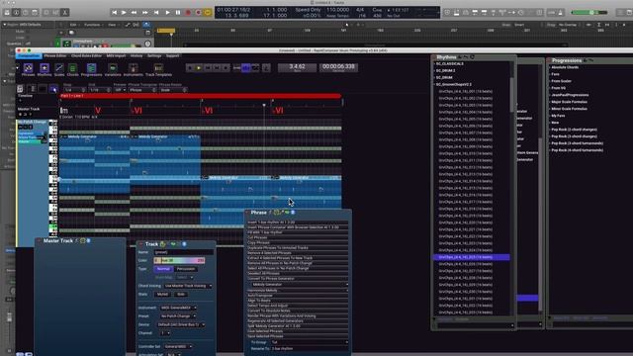
Task: Toggle the Logic Pro cycle button
Action: tap(208, 13)
